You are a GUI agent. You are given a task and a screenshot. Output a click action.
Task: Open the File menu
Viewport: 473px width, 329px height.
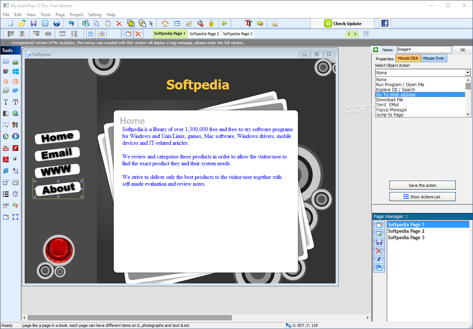point(6,15)
